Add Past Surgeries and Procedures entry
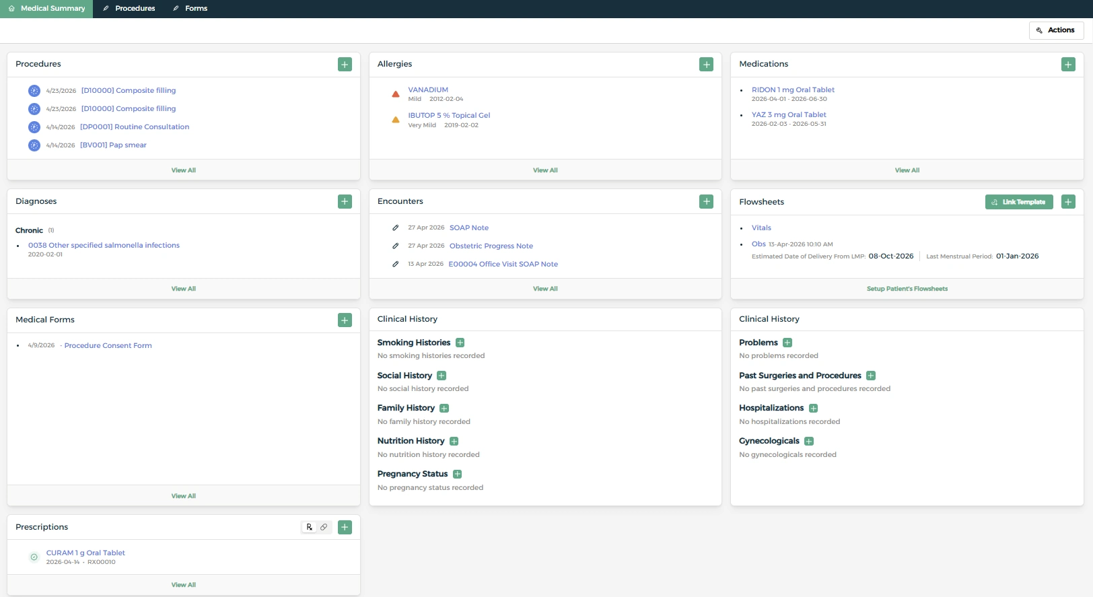The width and height of the screenshot is (1093, 597). pyautogui.click(x=871, y=376)
